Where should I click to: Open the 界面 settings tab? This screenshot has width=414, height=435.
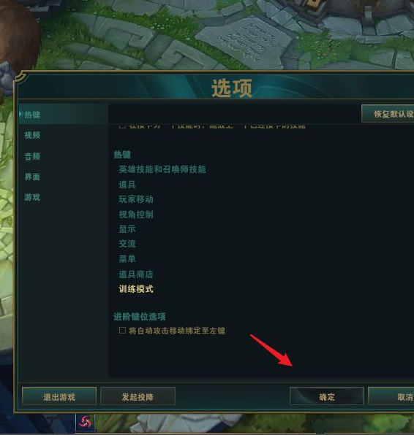point(32,177)
